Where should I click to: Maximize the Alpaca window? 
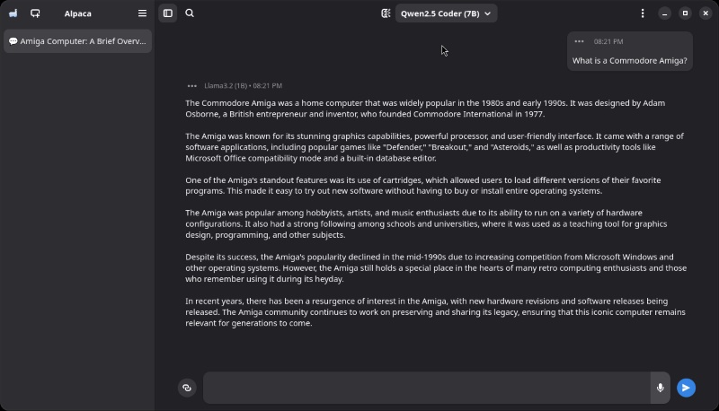[685, 13]
